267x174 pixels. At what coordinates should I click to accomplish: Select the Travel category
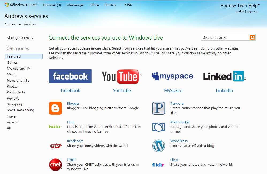pos(12,116)
